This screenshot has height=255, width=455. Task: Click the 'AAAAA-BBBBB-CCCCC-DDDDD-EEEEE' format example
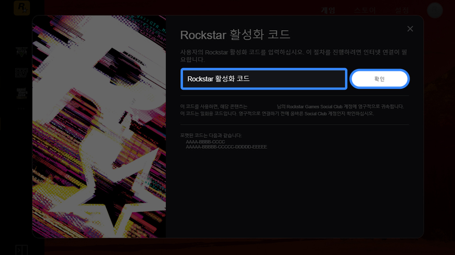coord(227,147)
